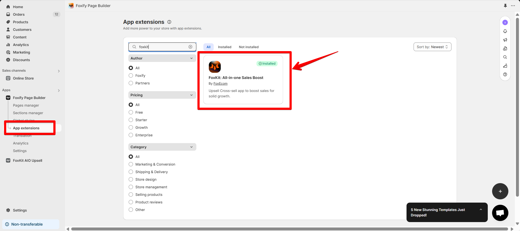Click the Orders count badge 12
Screen dimensions: 520x231
click(56, 14)
